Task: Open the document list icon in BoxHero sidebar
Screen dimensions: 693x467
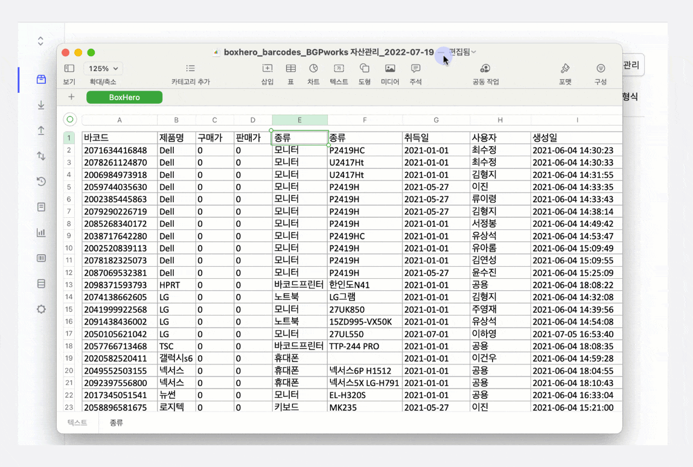Action: click(x=41, y=207)
